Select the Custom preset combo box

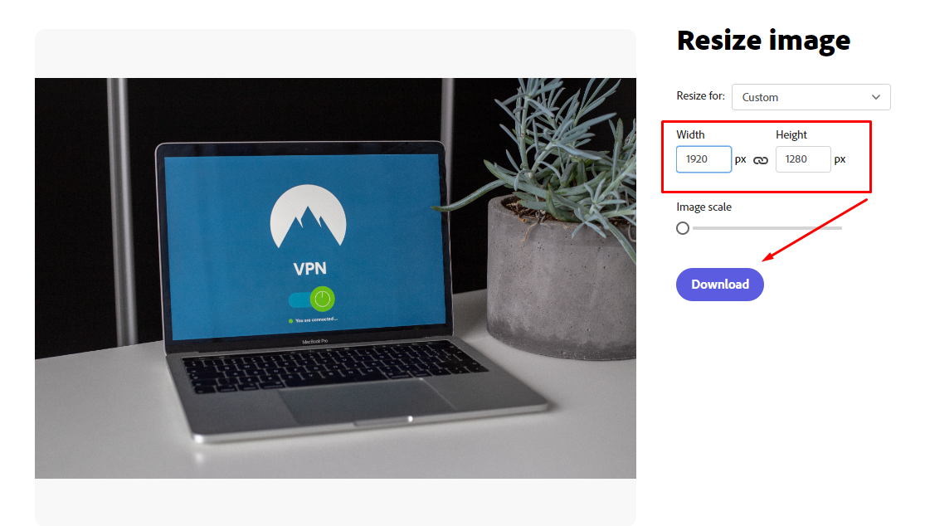811,97
